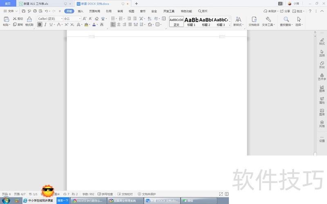The image size is (327, 204).
Task: Toggle 拼写检查 spell check in status bar
Action: 105,194
